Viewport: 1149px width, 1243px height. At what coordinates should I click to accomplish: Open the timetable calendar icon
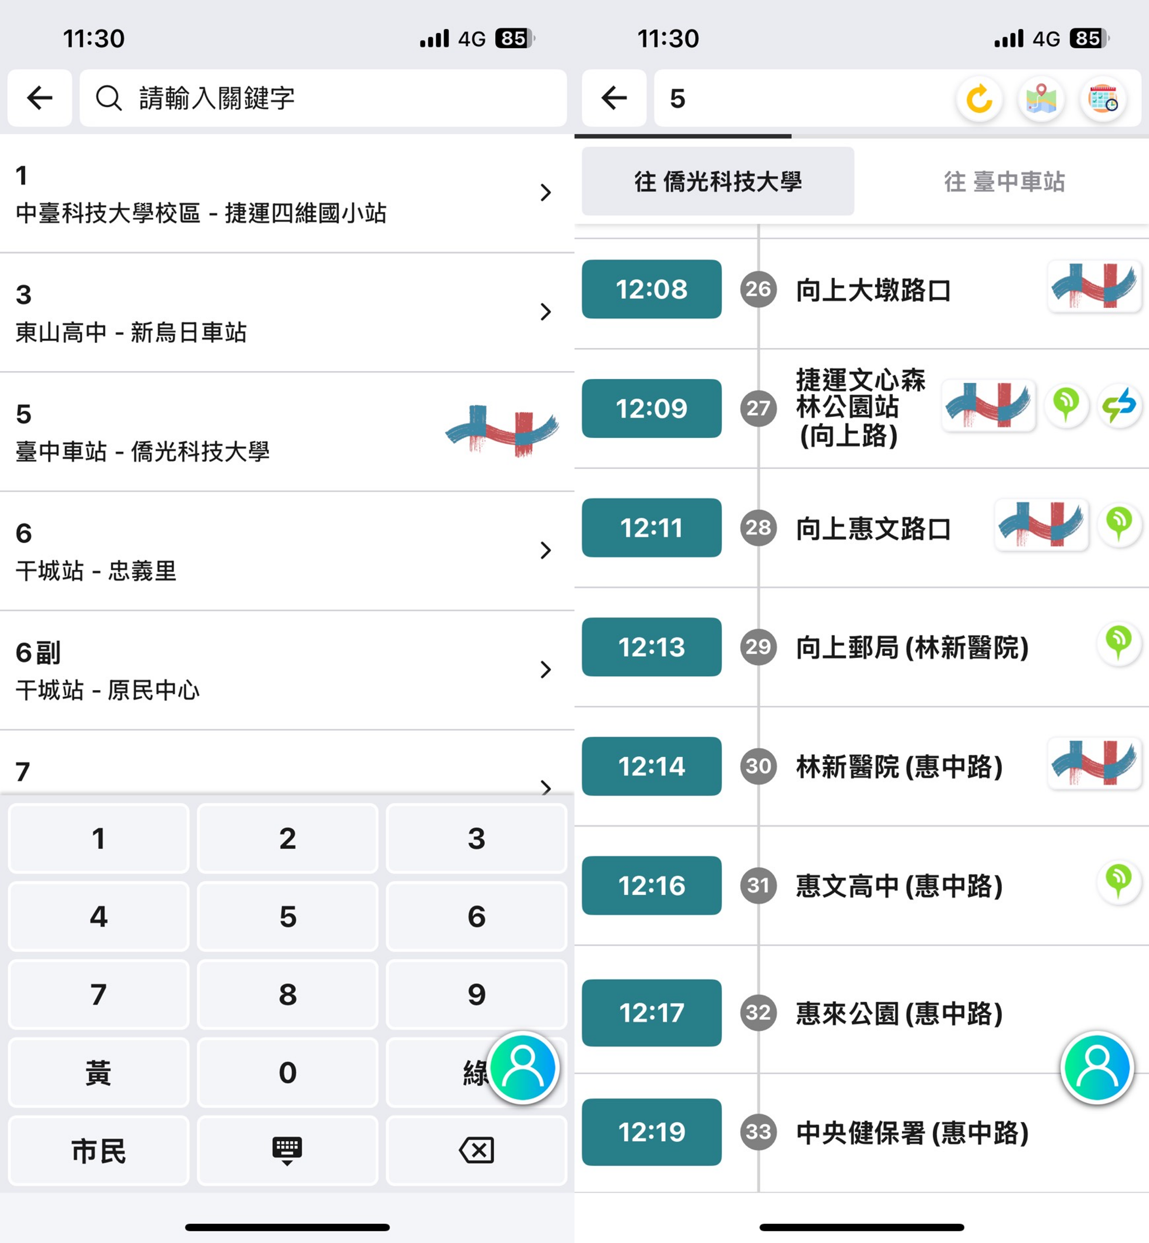coord(1103,99)
